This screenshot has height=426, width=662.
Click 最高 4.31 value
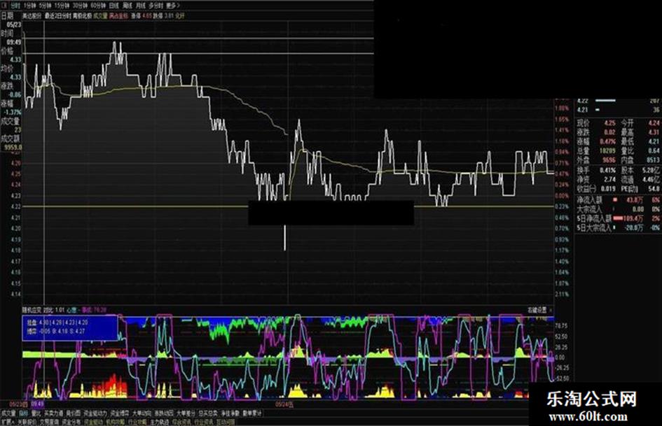pos(654,132)
